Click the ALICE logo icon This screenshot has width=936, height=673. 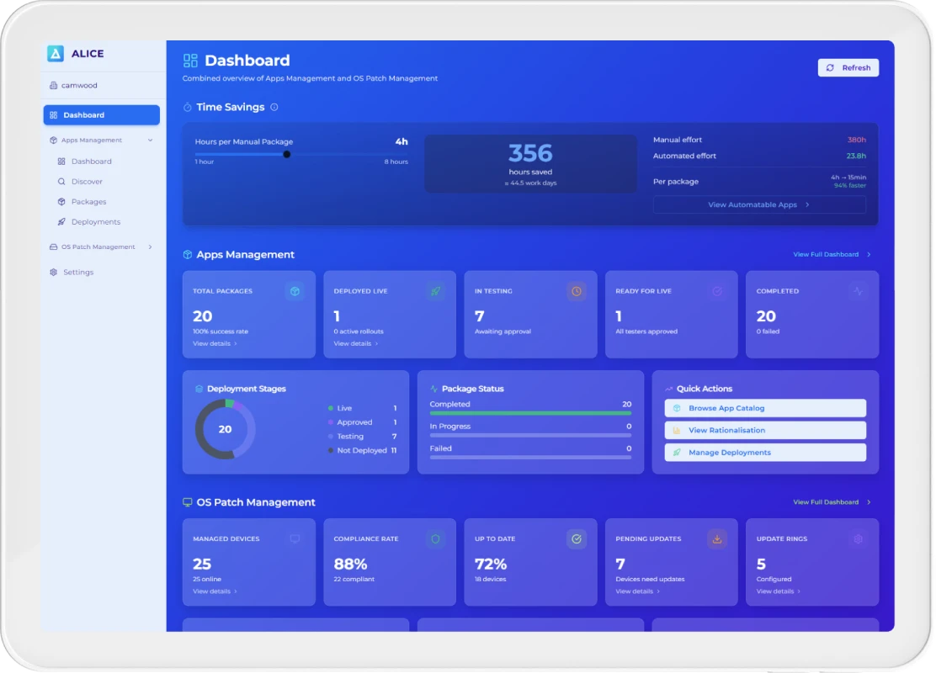pos(56,54)
